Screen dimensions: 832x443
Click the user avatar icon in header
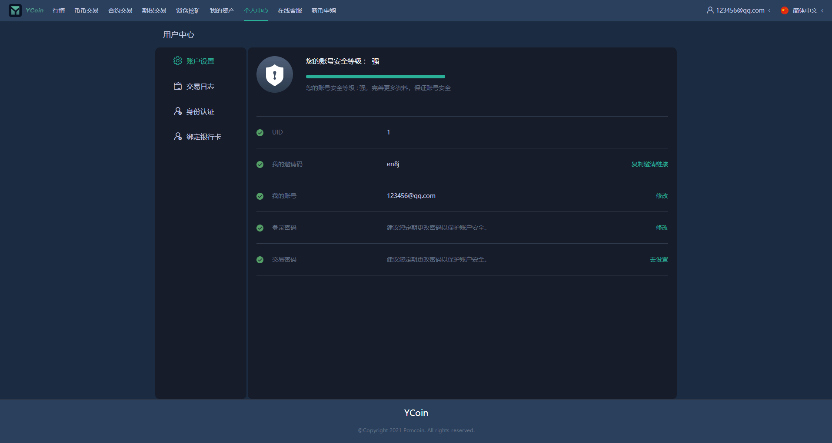[x=710, y=10]
